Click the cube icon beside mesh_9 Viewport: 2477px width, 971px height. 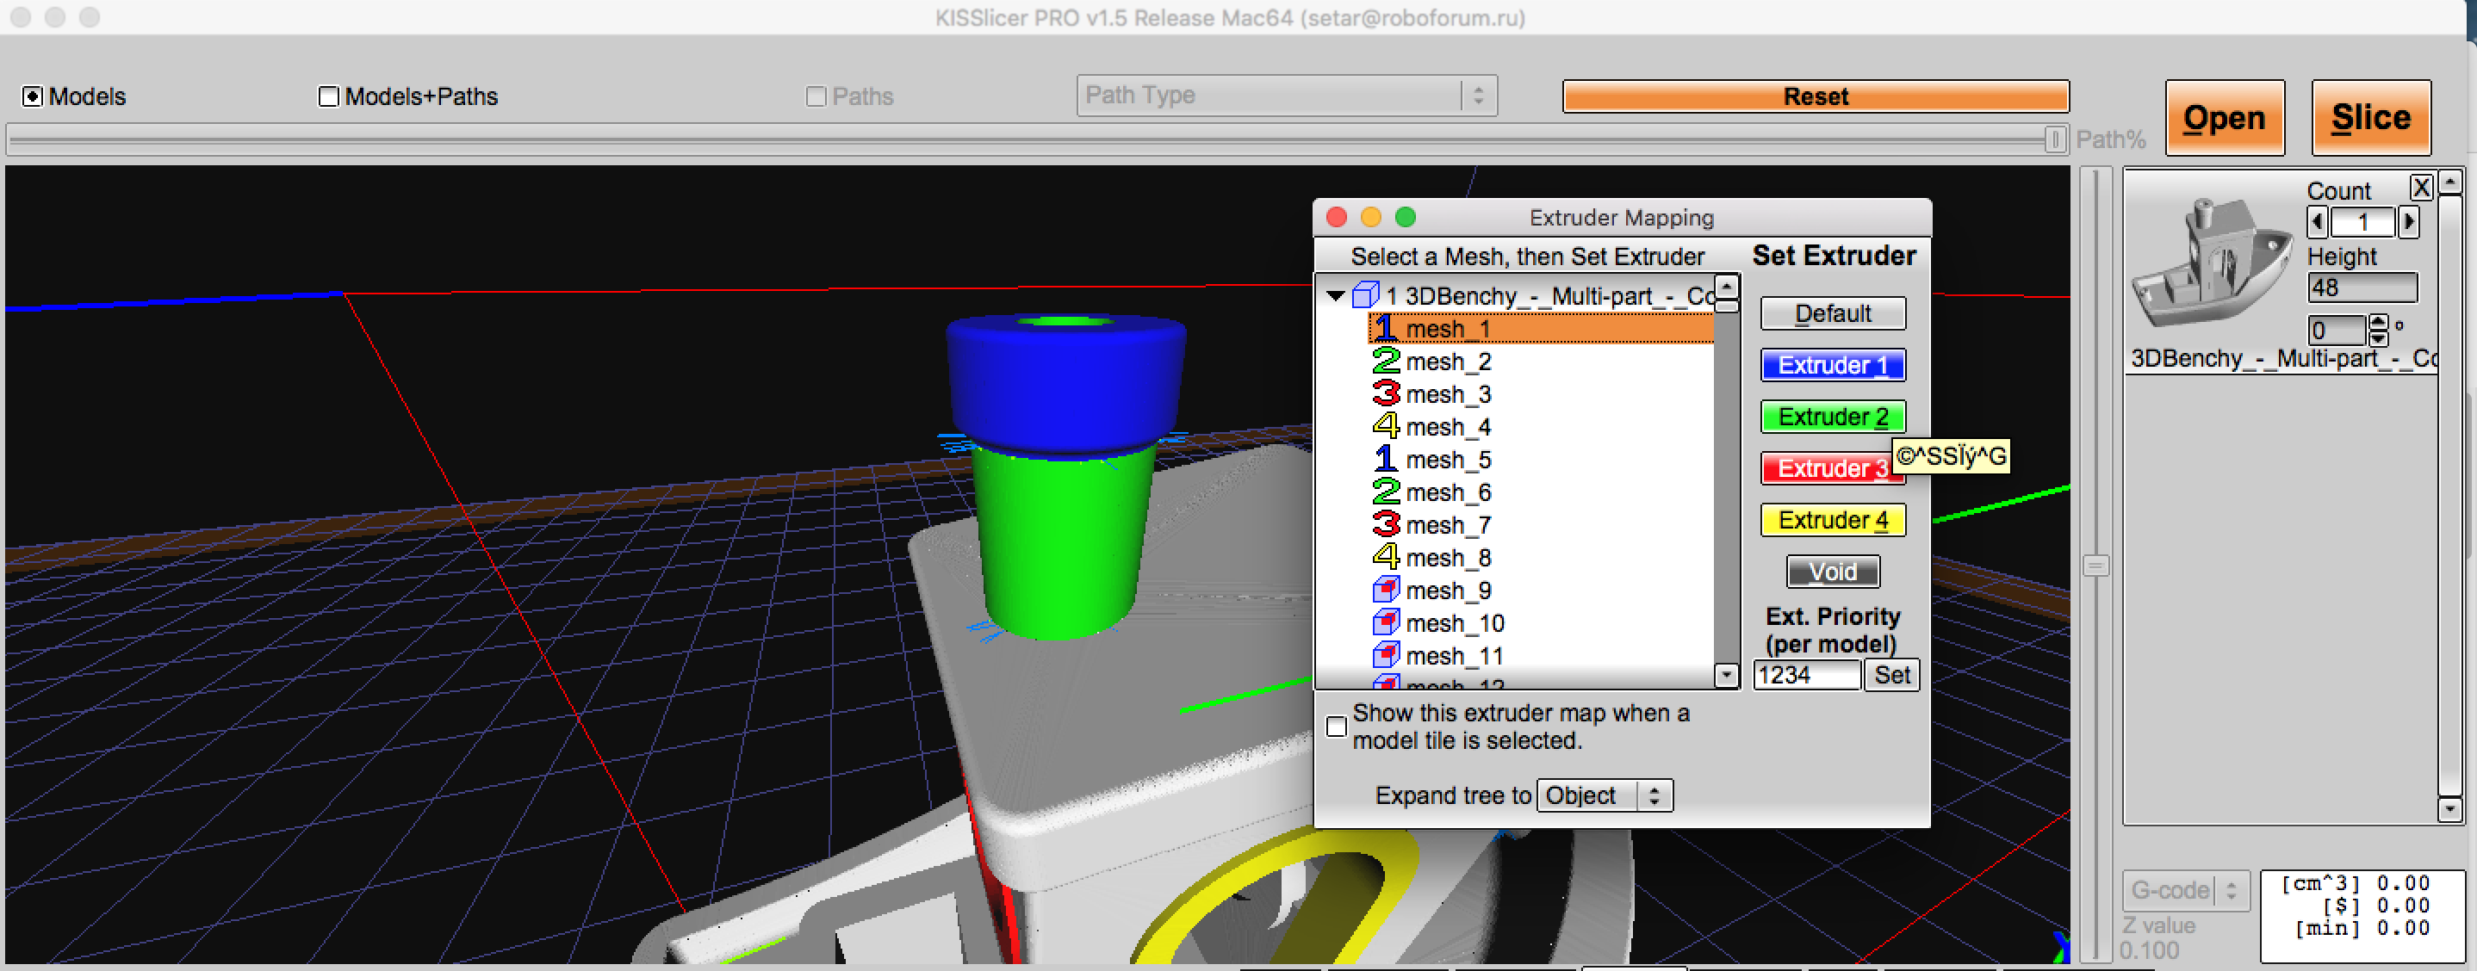coord(1385,591)
